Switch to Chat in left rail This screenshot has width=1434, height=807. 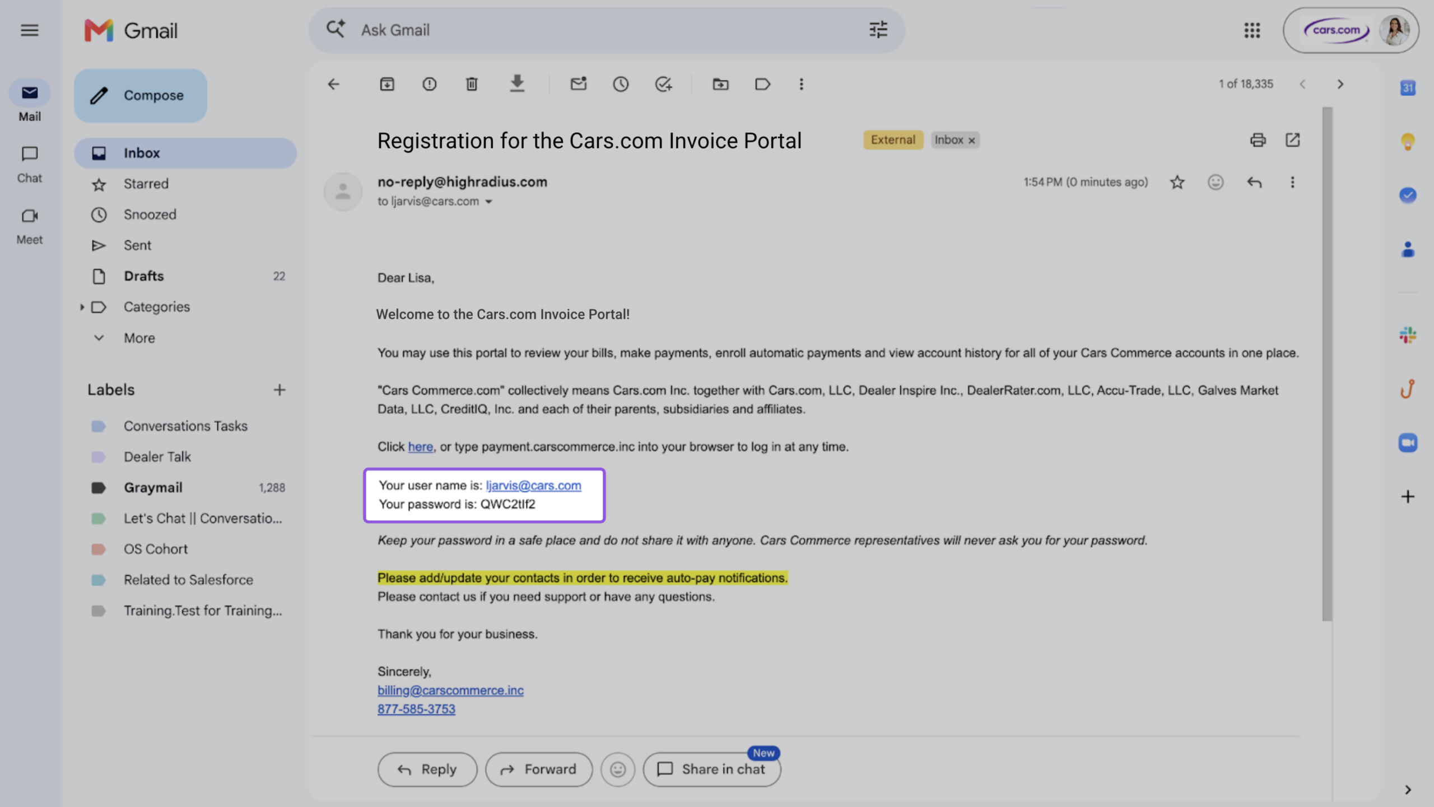coord(30,165)
